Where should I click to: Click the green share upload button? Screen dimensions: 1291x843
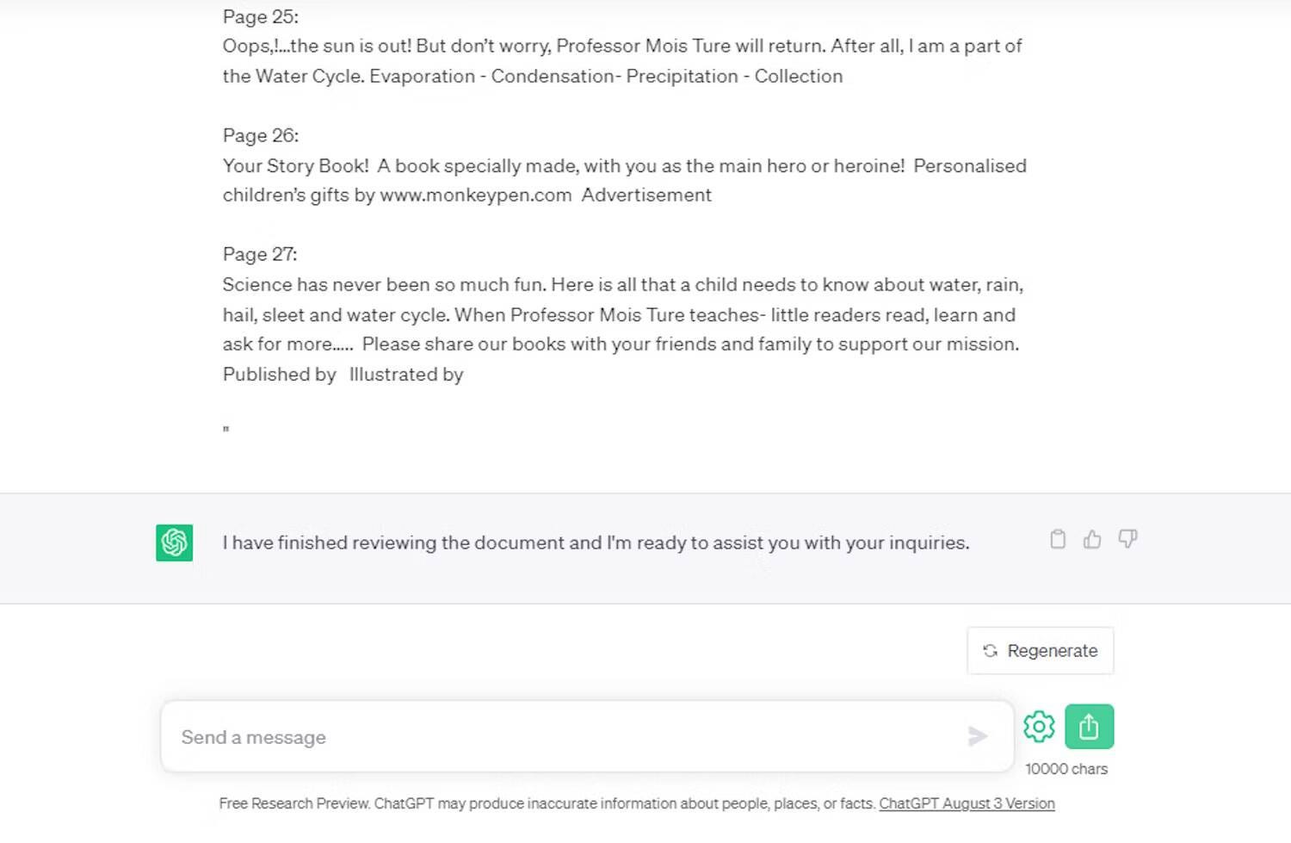pyautogui.click(x=1089, y=727)
